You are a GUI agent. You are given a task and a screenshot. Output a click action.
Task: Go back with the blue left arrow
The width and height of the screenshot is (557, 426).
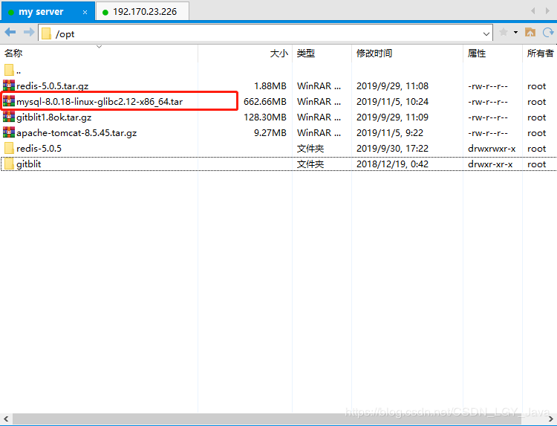[x=10, y=33]
